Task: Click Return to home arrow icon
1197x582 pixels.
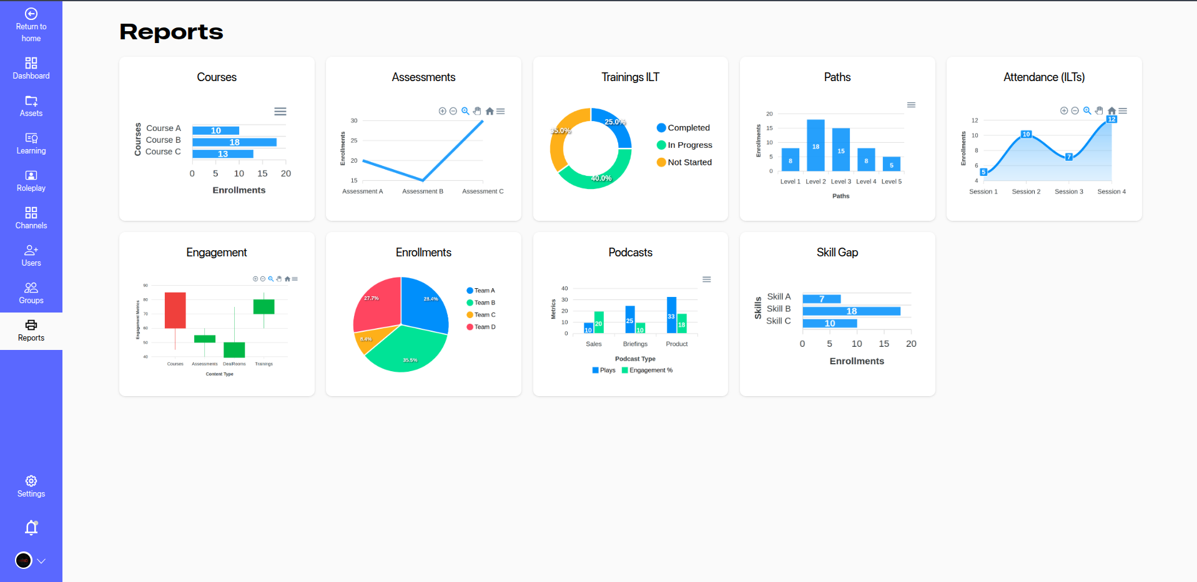Action: 31,14
